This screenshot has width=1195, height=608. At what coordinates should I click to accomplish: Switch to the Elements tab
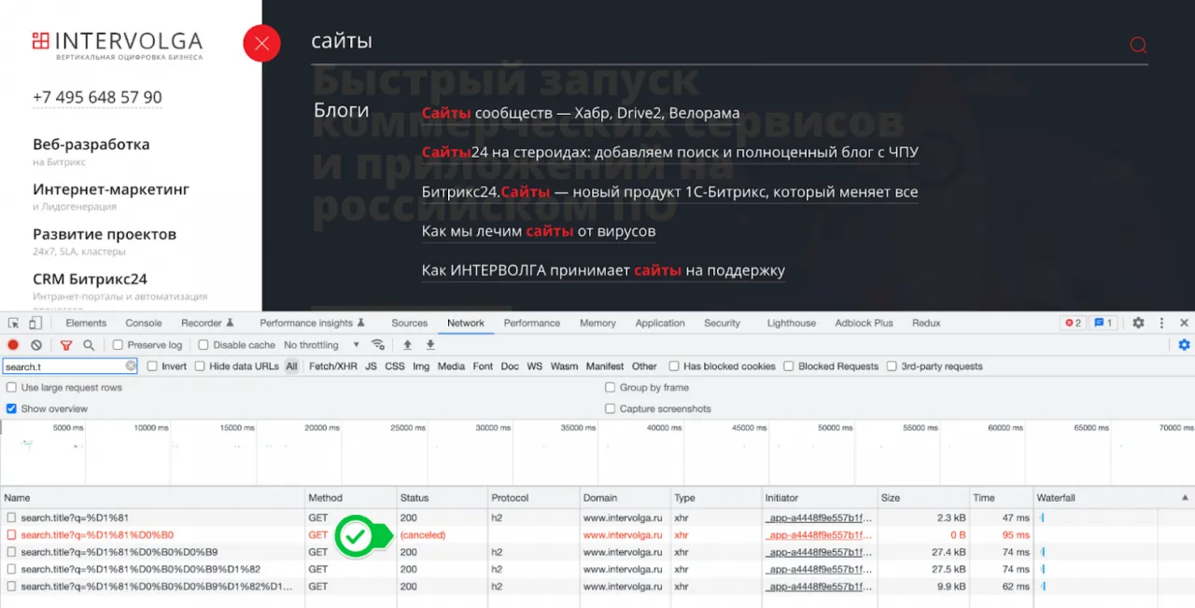86,323
